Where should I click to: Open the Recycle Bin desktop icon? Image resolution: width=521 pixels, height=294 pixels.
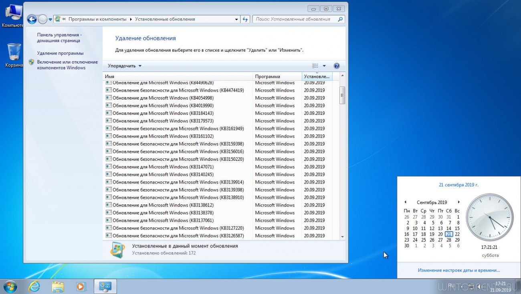tap(14, 56)
